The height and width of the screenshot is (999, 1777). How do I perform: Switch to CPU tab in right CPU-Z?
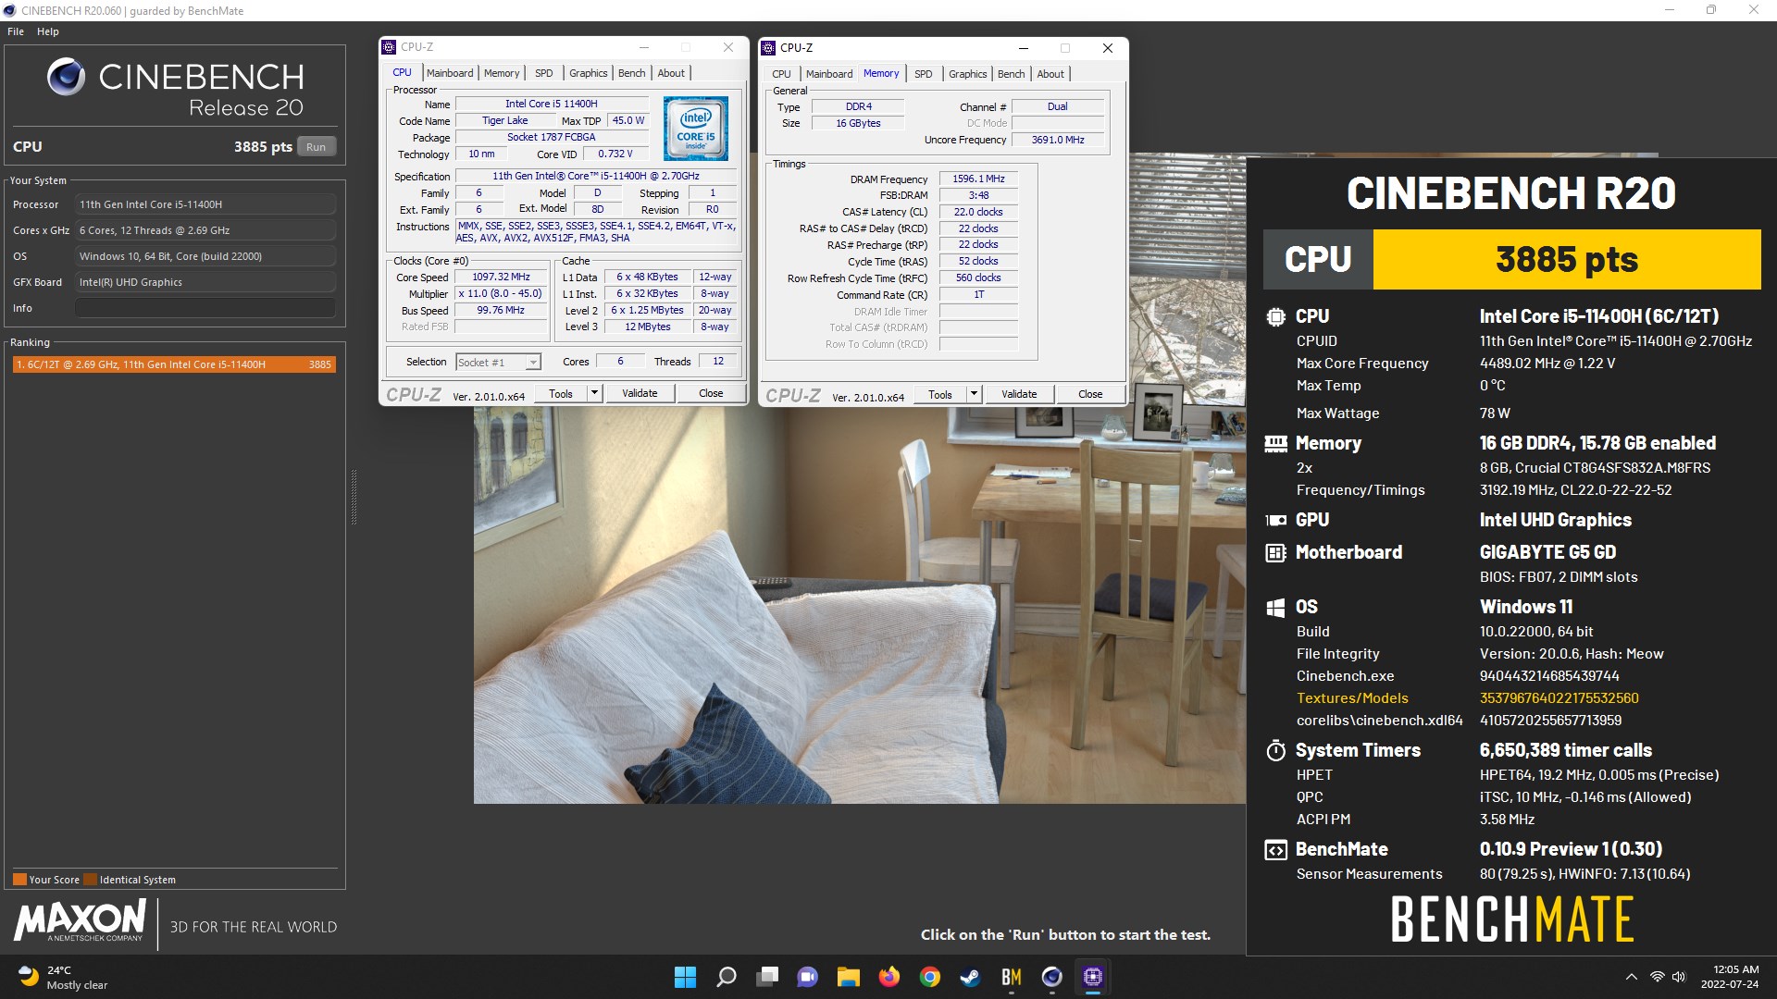coord(781,74)
